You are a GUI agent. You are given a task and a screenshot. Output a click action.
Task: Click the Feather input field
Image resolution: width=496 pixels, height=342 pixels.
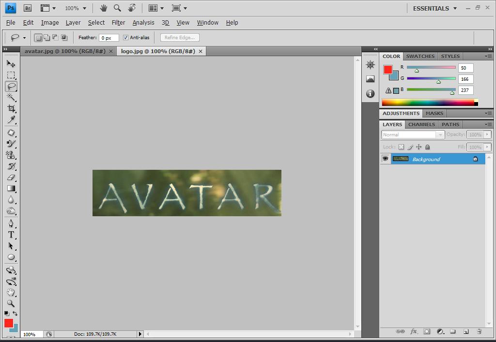pyautogui.click(x=108, y=38)
